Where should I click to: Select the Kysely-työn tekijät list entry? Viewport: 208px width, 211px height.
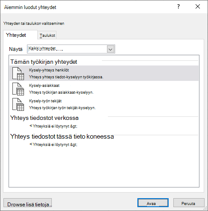point(104,104)
